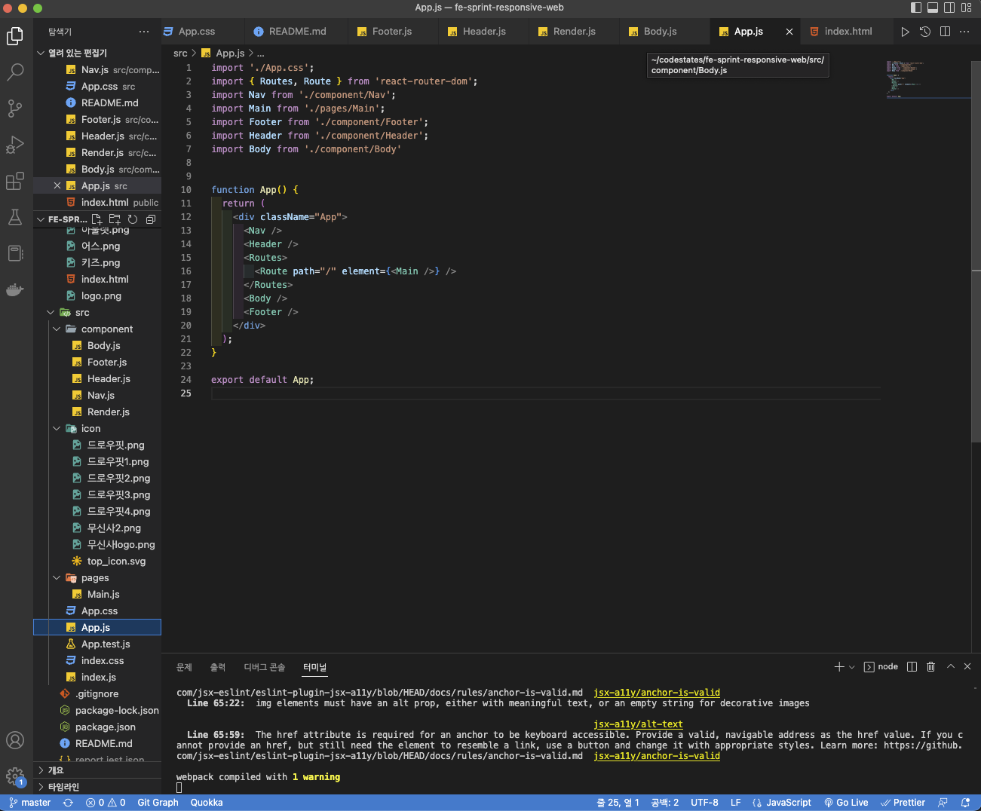
Task: Close the App.js editor tab
Action: tap(789, 32)
